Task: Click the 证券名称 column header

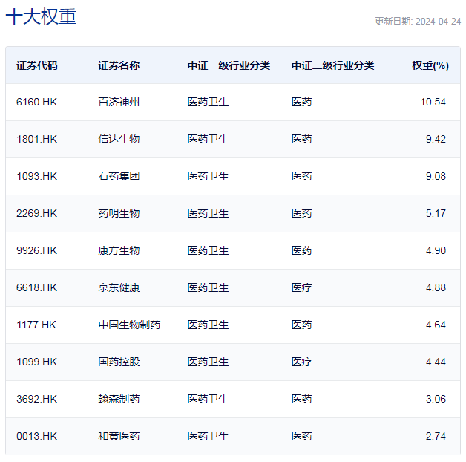Action: (119, 65)
